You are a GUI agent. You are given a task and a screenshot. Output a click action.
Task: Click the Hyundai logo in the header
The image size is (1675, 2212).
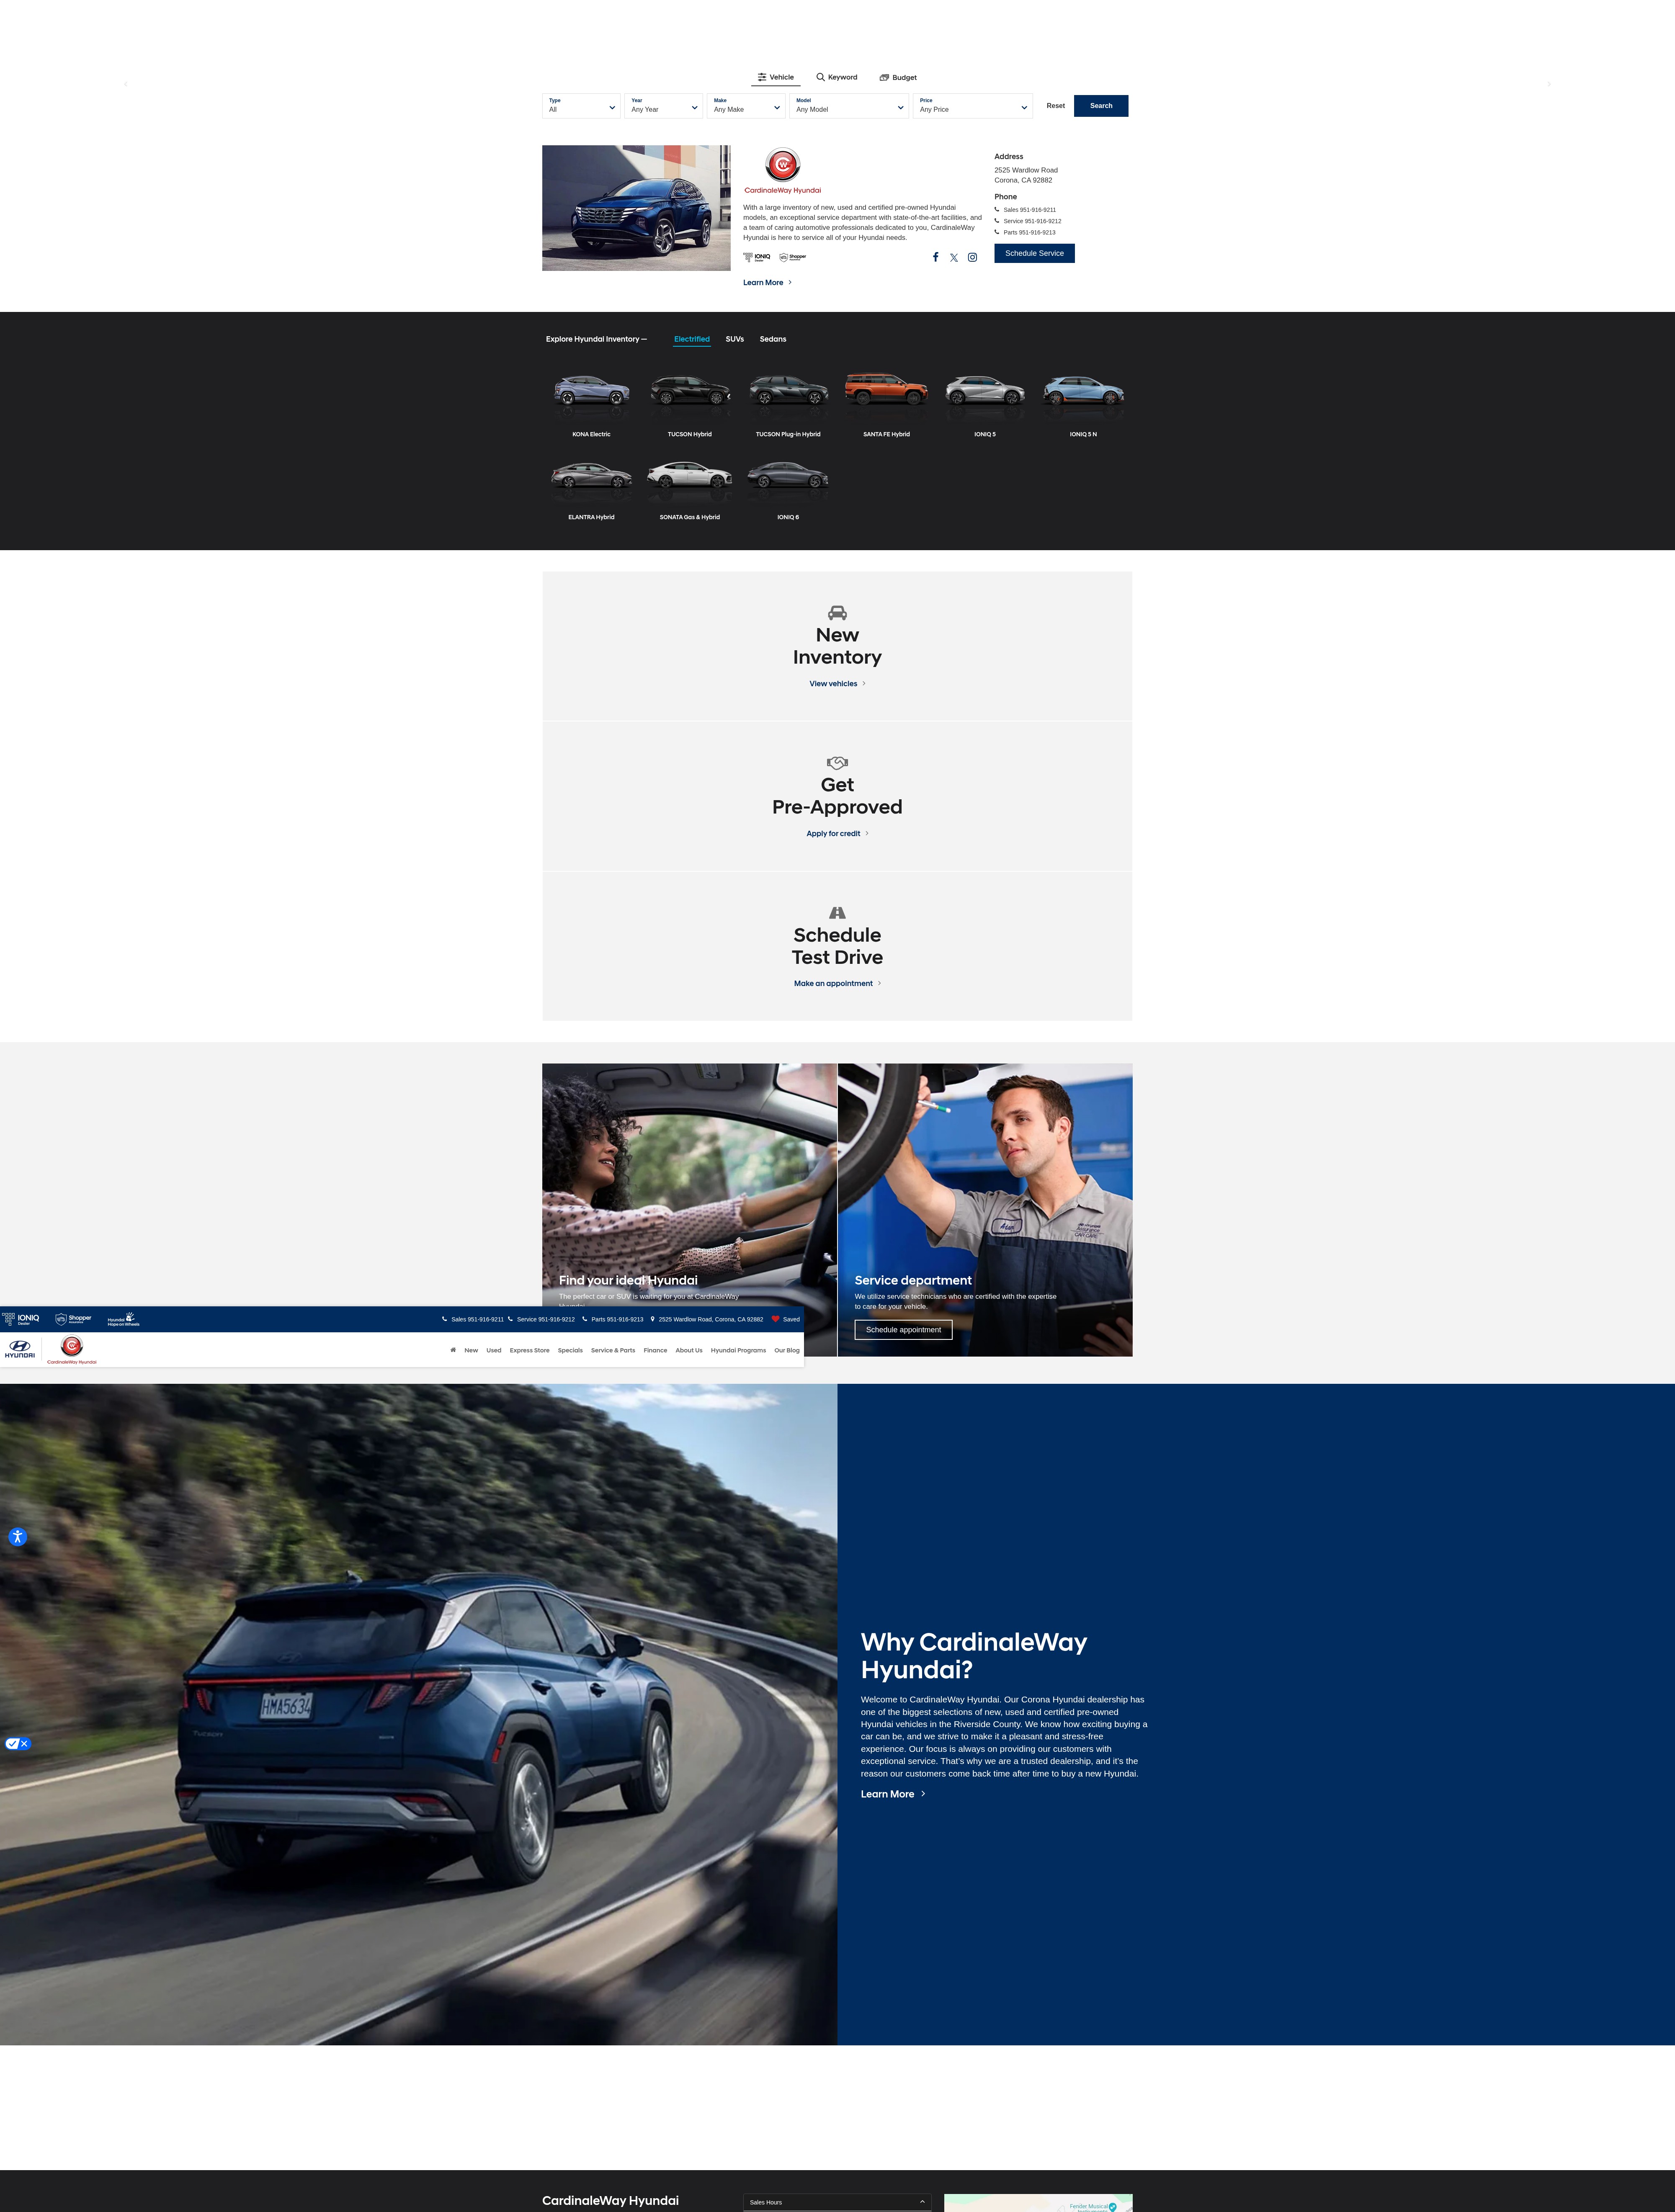[x=20, y=1349]
